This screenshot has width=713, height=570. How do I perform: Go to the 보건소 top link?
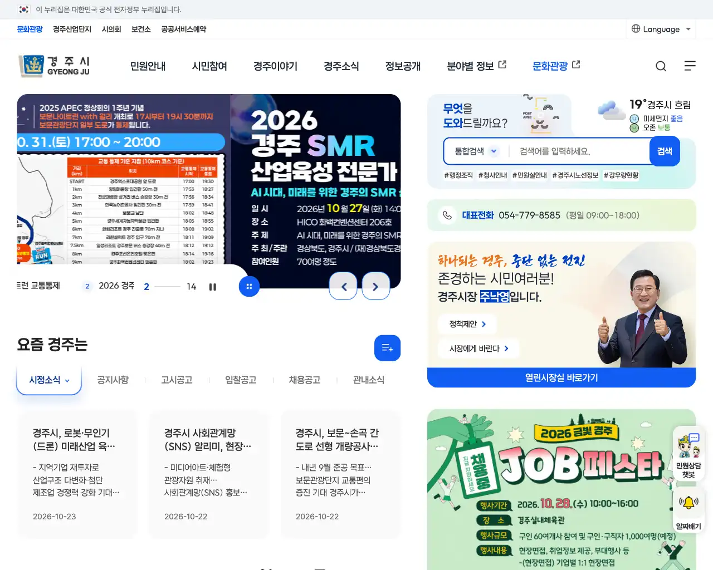pos(141,29)
